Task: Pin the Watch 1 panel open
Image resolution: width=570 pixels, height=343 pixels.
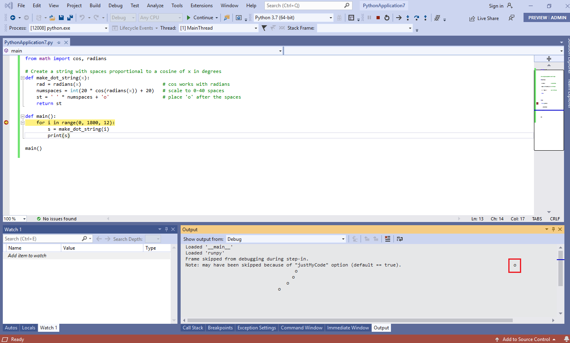Action: [166, 229]
